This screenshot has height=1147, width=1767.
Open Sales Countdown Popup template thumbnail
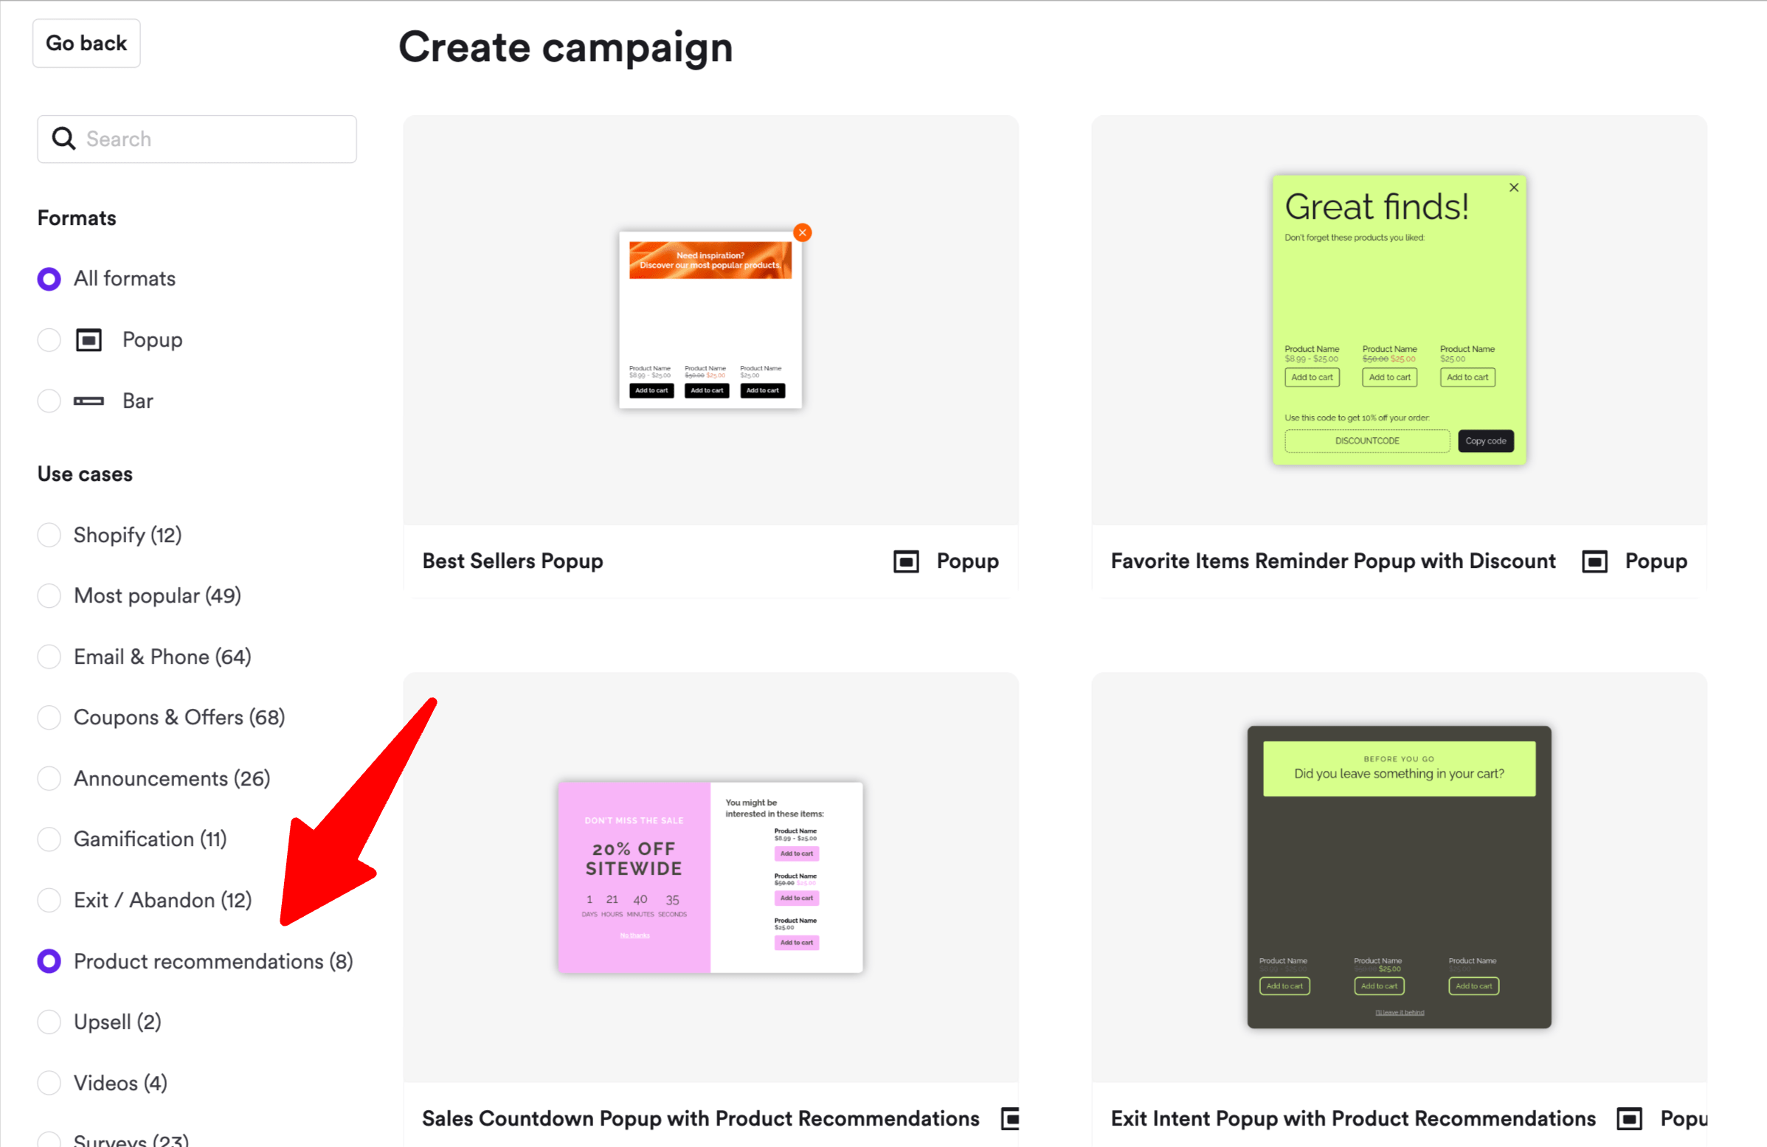coord(710,877)
